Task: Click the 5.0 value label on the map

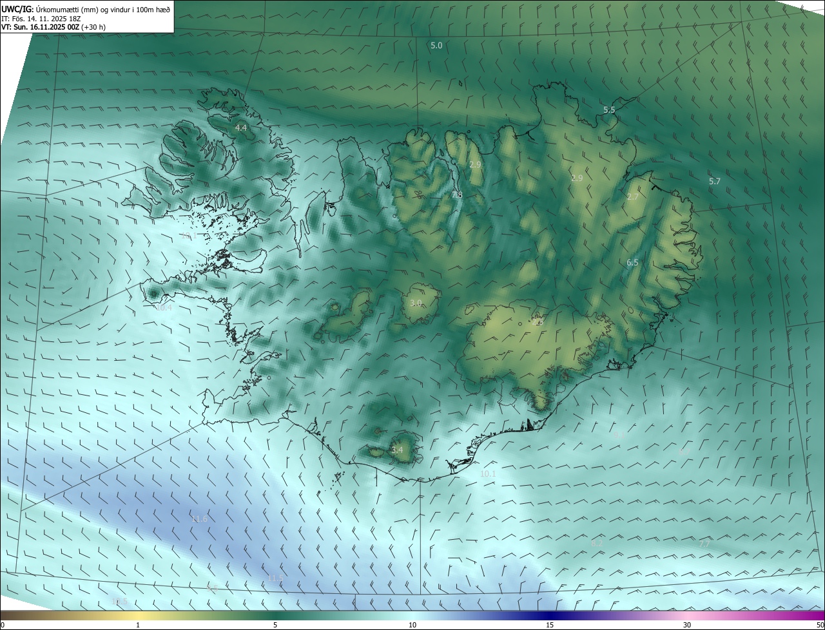Action: point(436,46)
